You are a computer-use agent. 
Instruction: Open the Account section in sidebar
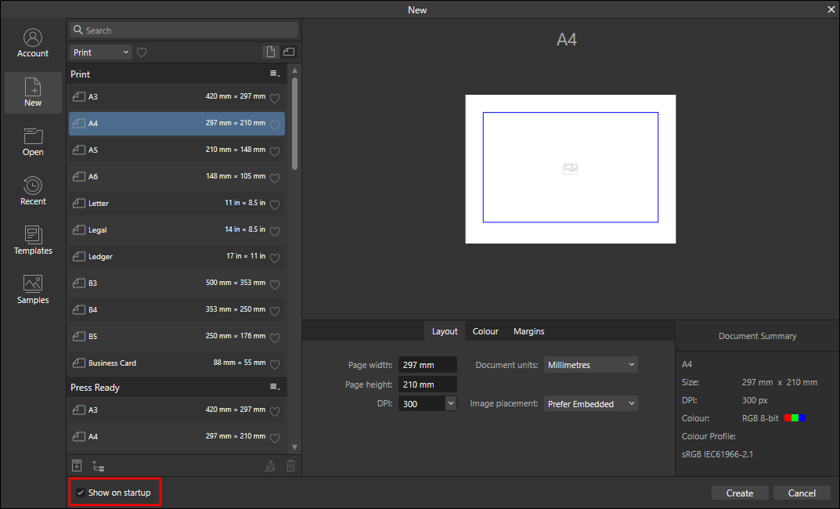click(33, 44)
